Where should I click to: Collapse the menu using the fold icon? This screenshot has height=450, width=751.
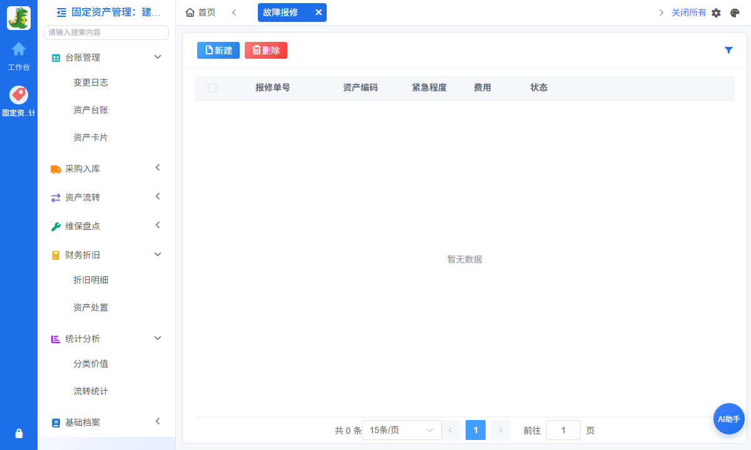61,12
